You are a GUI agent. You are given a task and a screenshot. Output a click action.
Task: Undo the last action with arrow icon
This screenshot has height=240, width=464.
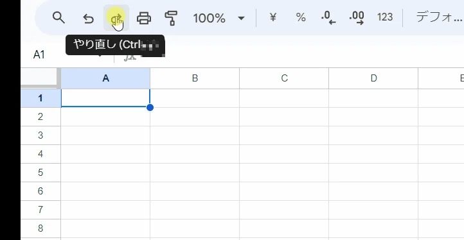tap(88, 19)
